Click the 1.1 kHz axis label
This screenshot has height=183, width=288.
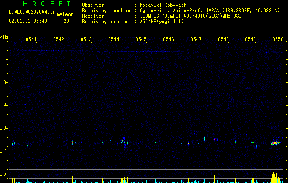pos(4,59)
